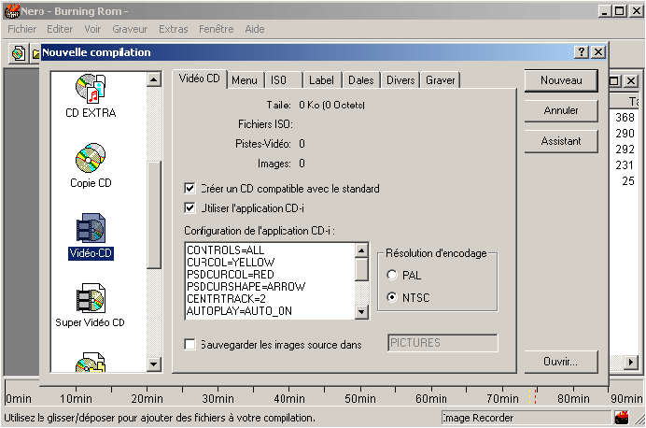Click the burning recorder icon in status bar
The width and height of the screenshot is (646, 428).
tap(622, 418)
